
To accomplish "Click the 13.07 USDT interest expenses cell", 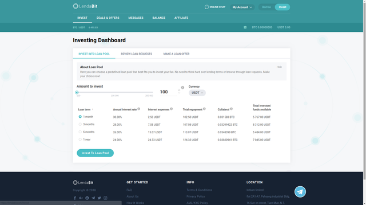I will pyautogui.click(x=155, y=132).
